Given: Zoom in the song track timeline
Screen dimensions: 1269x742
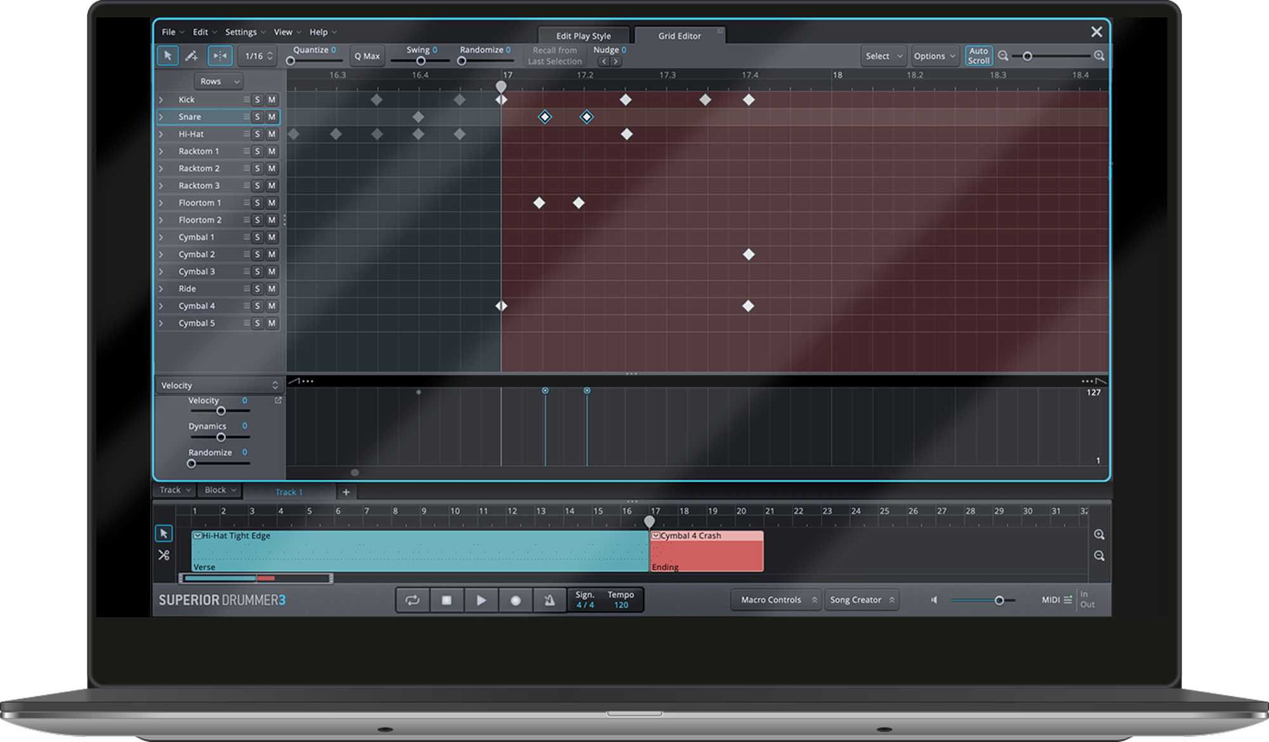Looking at the screenshot, I should [x=1100, y=534].
